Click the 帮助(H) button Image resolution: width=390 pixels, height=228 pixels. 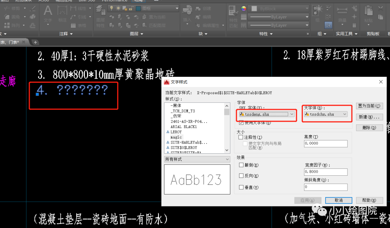click(369, 200)
